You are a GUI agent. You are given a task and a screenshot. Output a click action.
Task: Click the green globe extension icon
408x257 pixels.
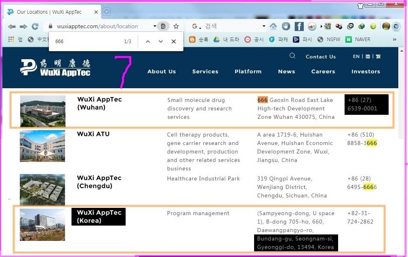coord(362,26)
